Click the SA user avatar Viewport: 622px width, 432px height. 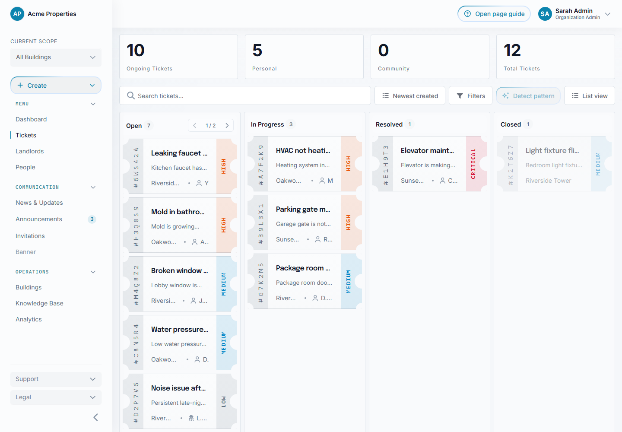click(x=545, y=14)
